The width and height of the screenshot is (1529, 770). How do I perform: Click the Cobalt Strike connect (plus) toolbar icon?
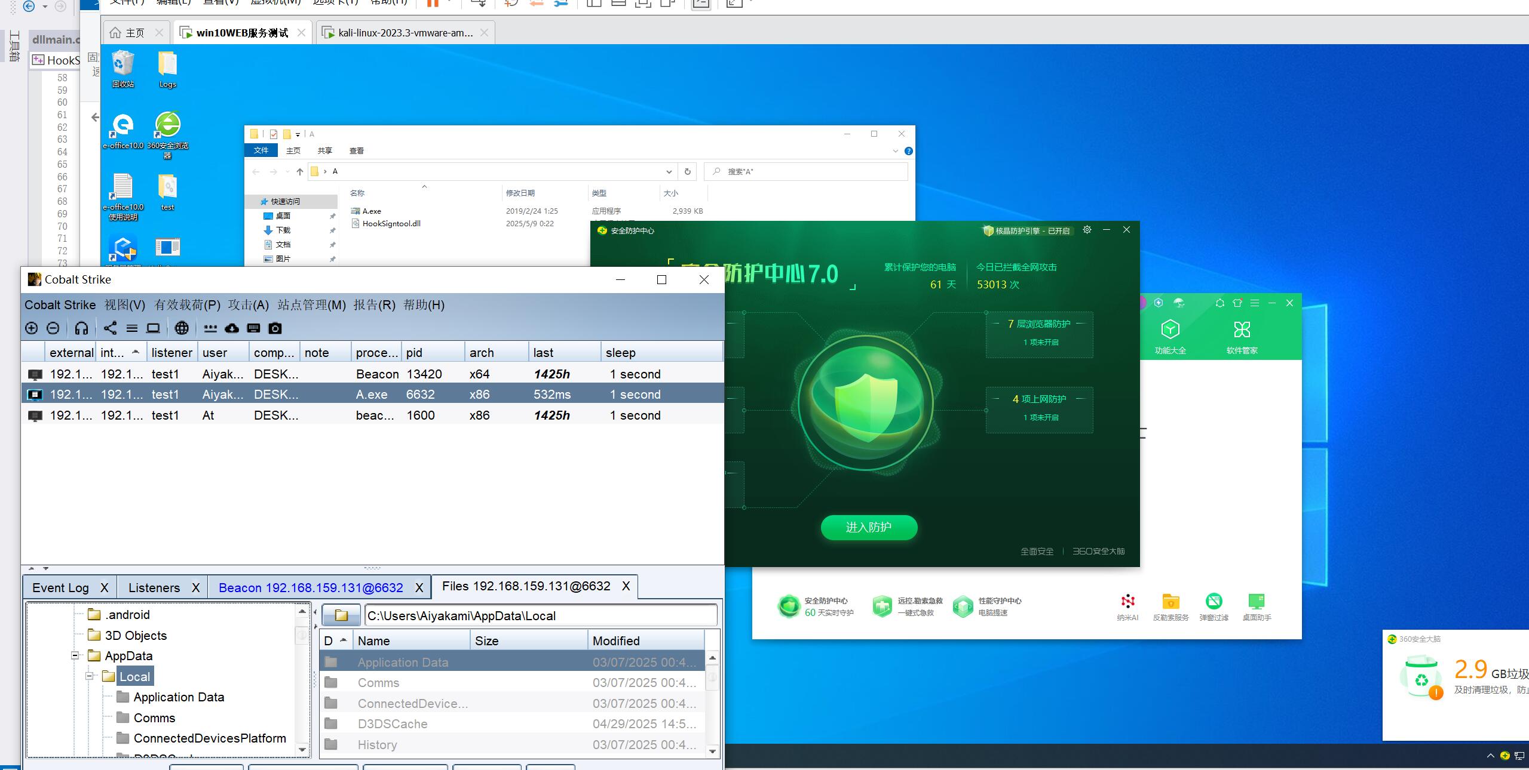click(x=32, y=328)
